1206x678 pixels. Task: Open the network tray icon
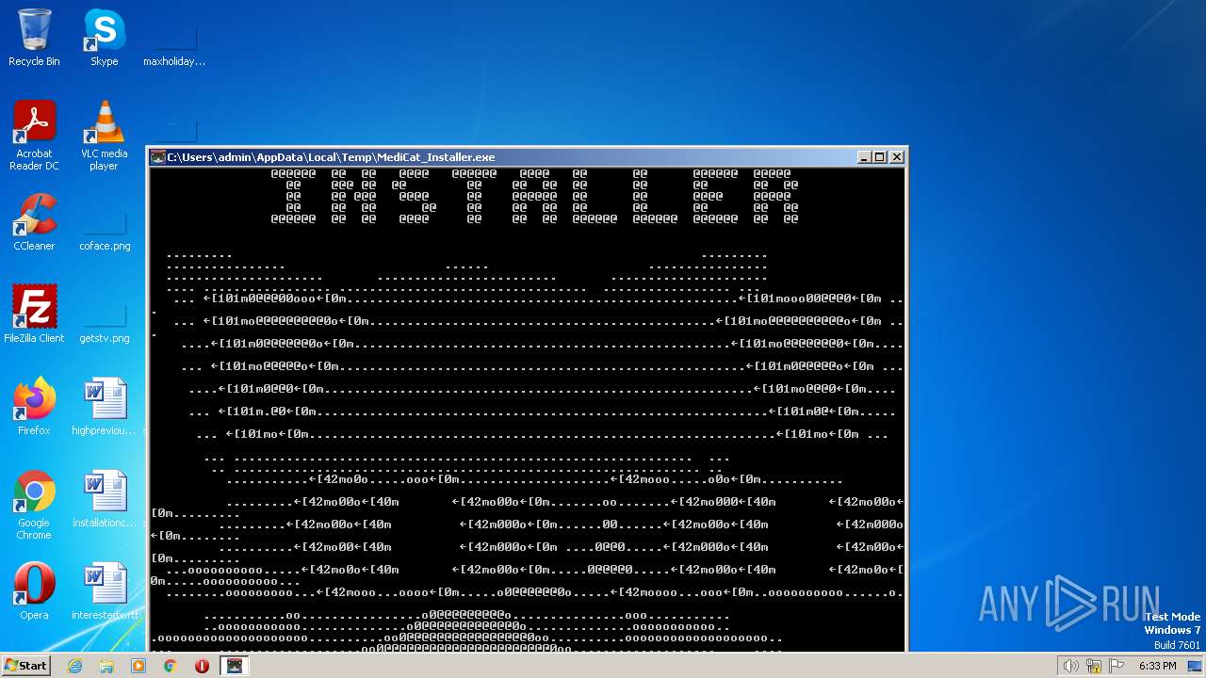[1094, 666]
